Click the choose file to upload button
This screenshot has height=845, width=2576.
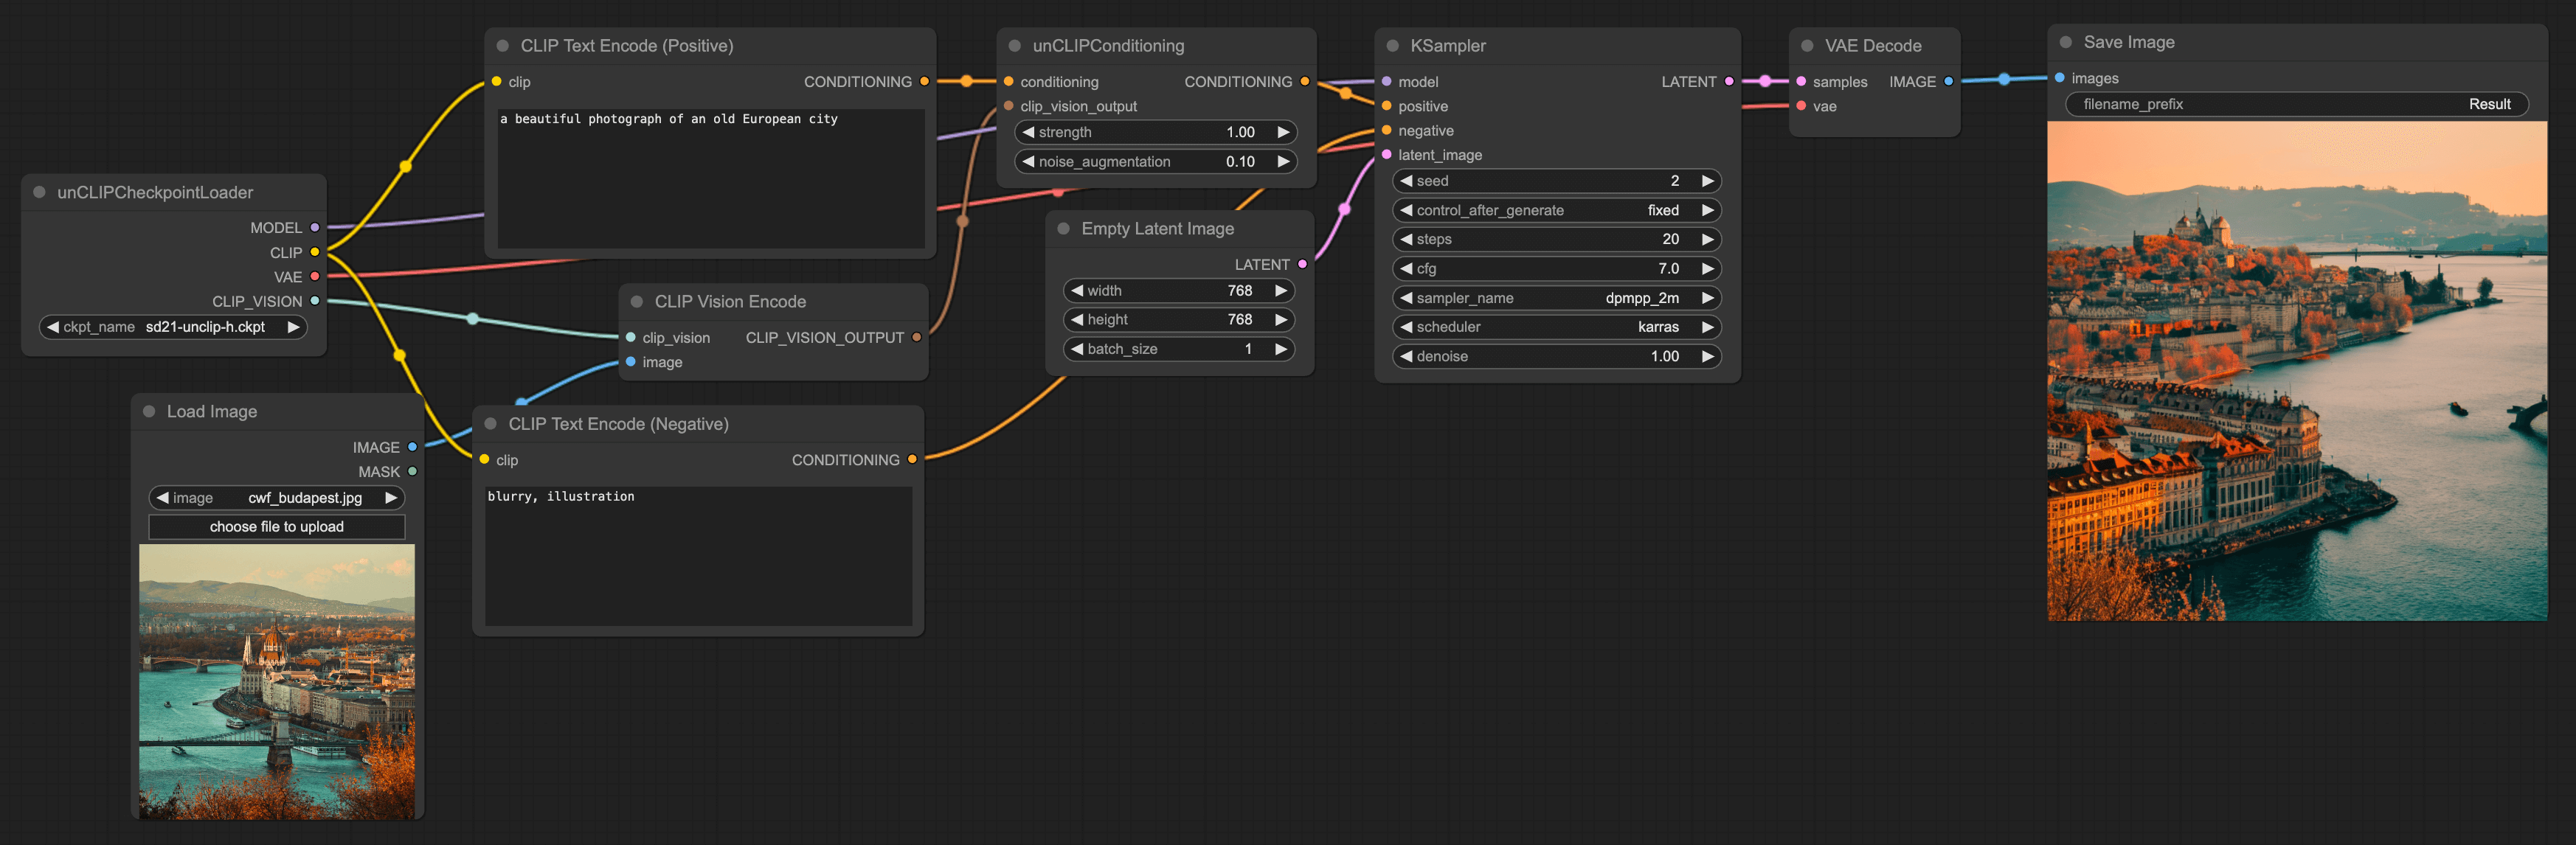[x=277, y=527]
